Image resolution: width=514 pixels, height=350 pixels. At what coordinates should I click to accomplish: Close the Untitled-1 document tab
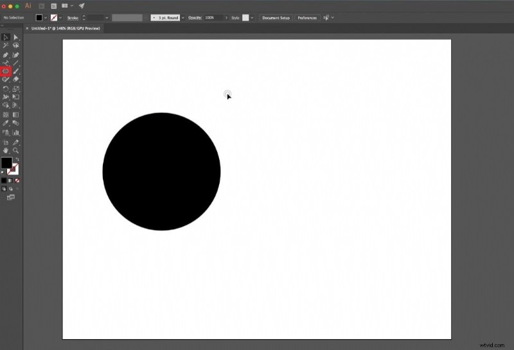(x=27, y=28)
